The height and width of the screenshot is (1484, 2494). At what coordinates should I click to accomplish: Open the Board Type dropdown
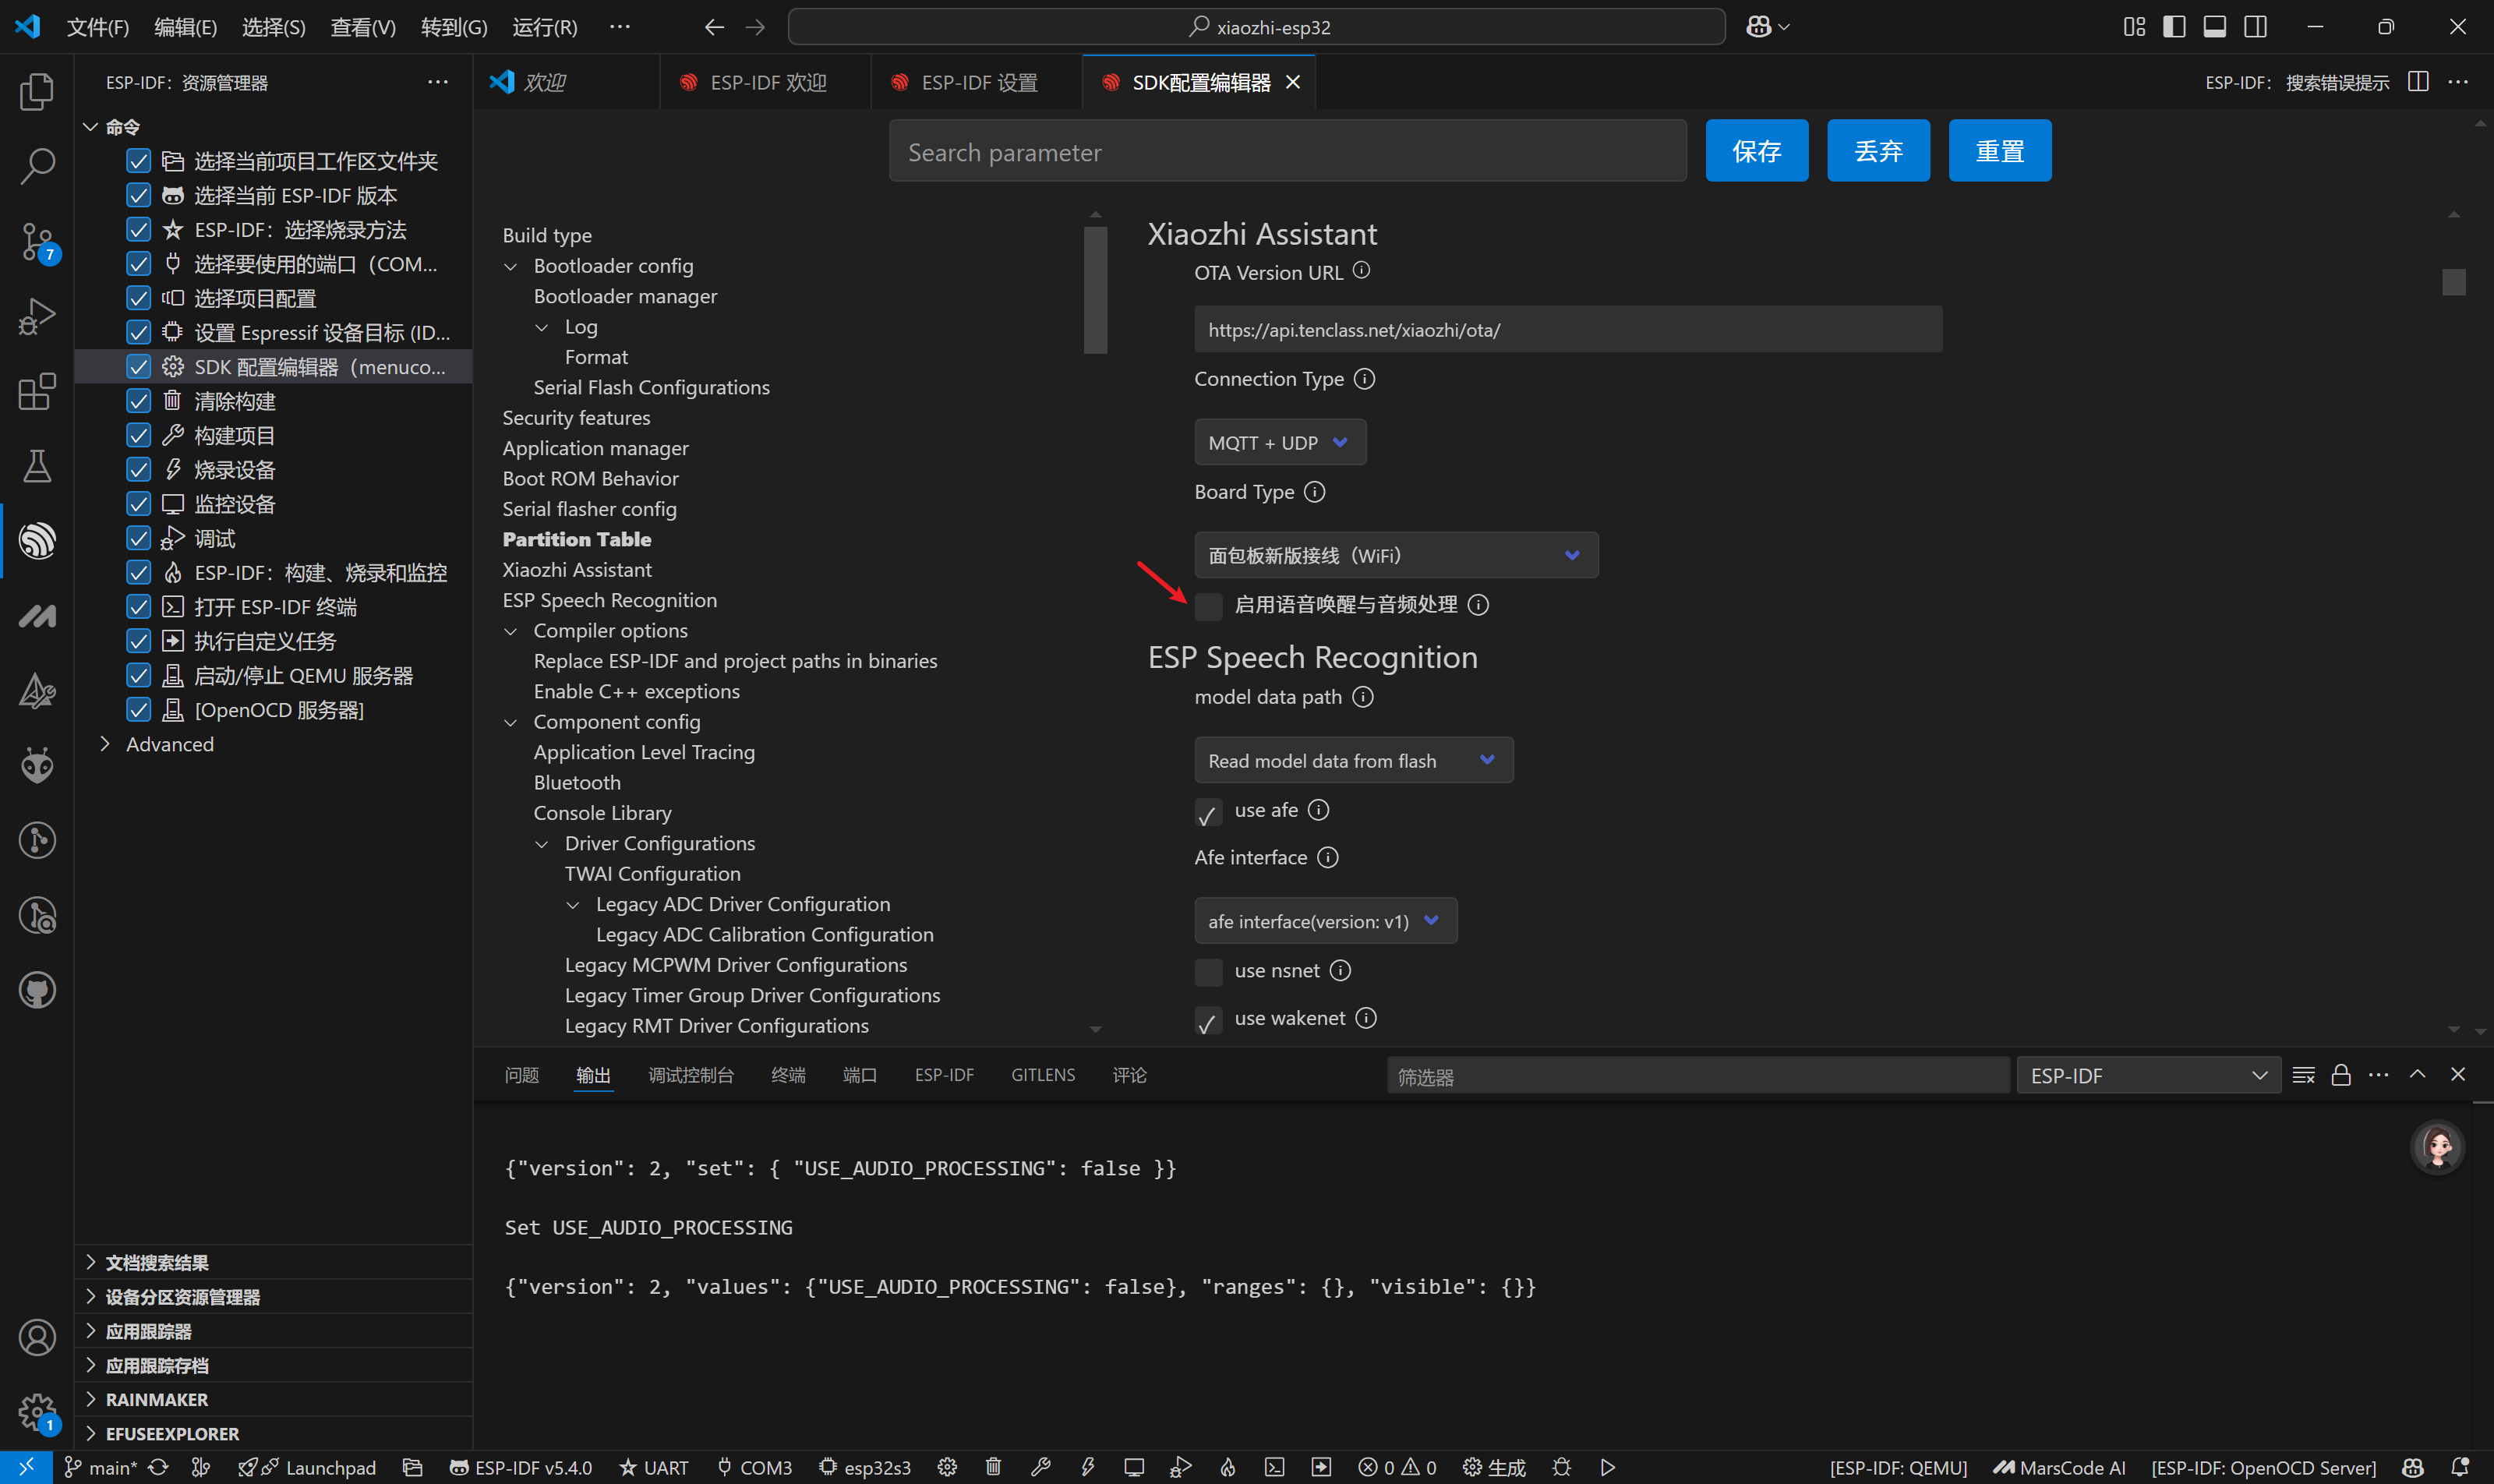(x=1395, y=555)
